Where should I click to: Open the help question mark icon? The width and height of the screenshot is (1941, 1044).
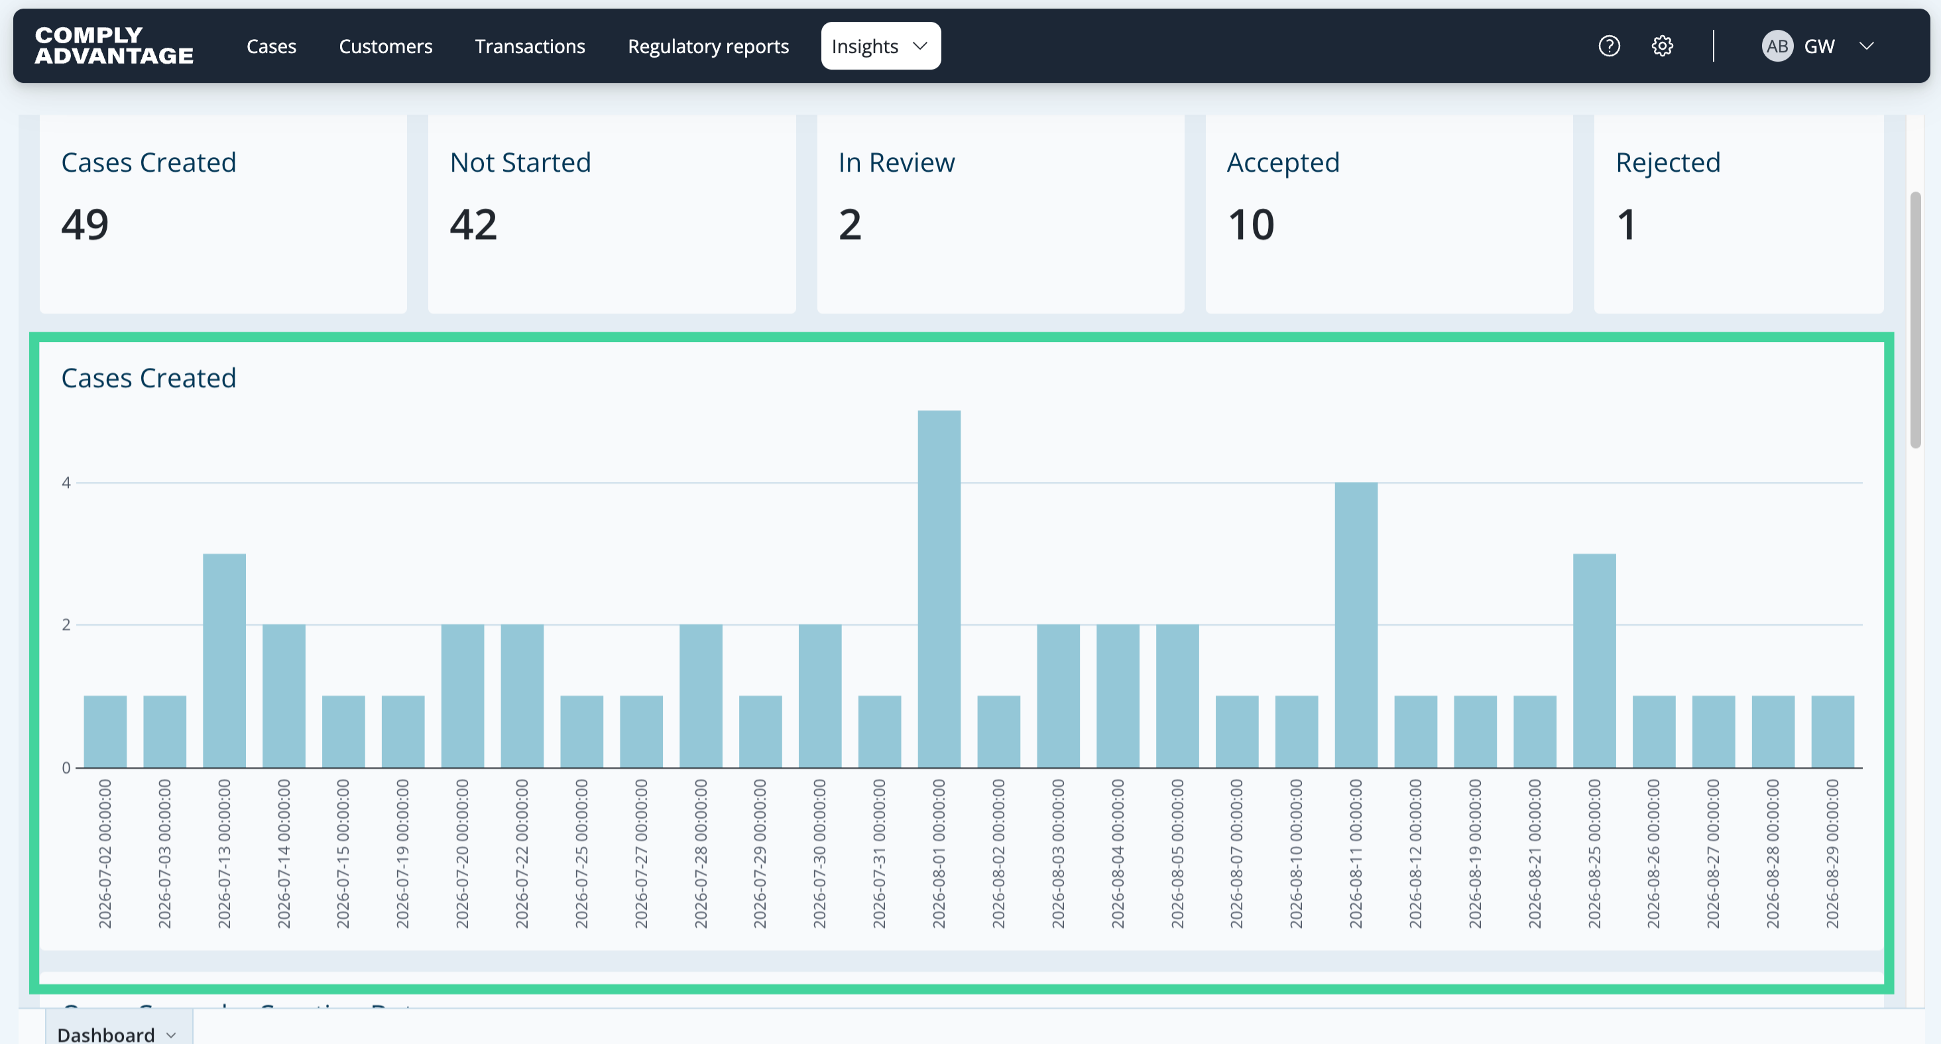[x=1609, y=46]
